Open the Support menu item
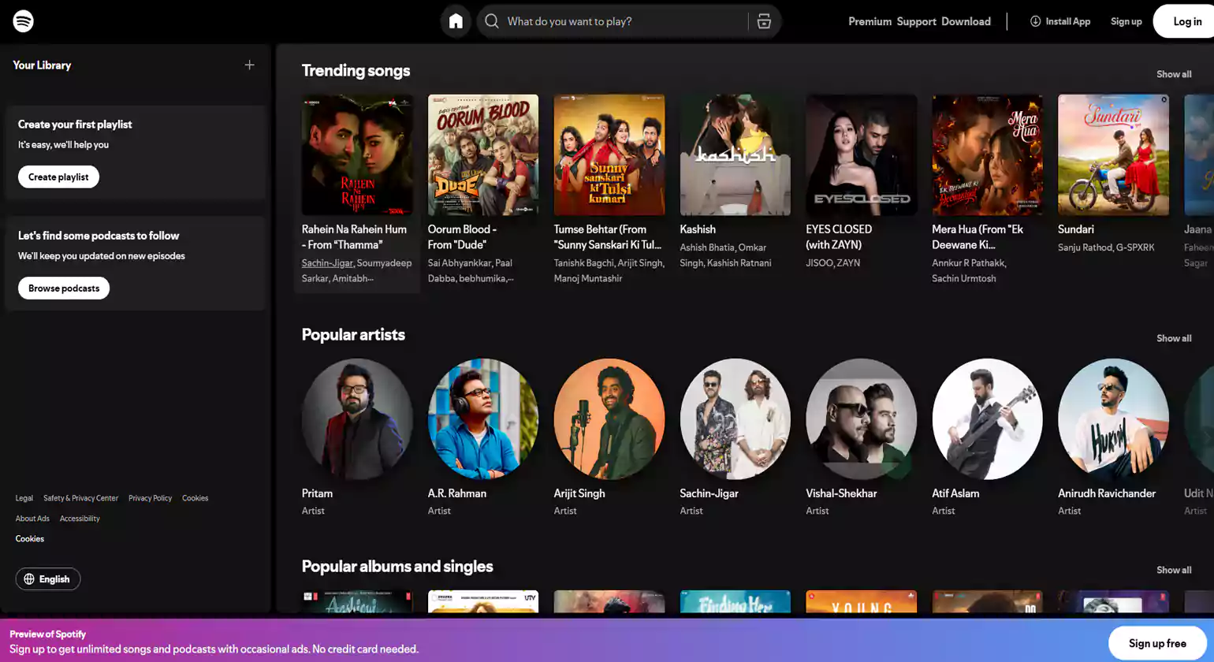The height and width of the screenshot is (662, 1214). coord(916,21)
